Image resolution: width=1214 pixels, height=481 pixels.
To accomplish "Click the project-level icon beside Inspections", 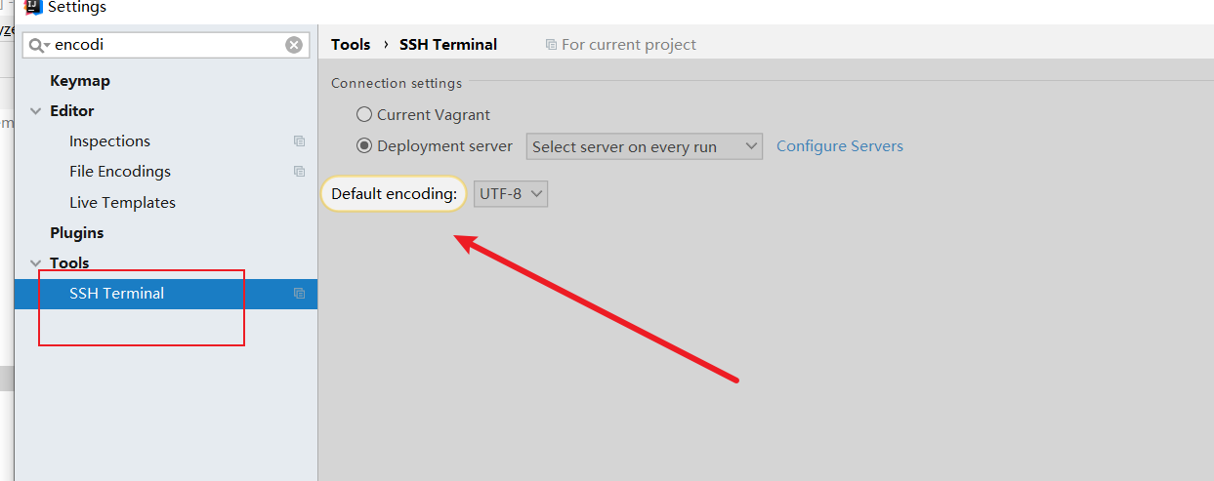I will [300, 141].
